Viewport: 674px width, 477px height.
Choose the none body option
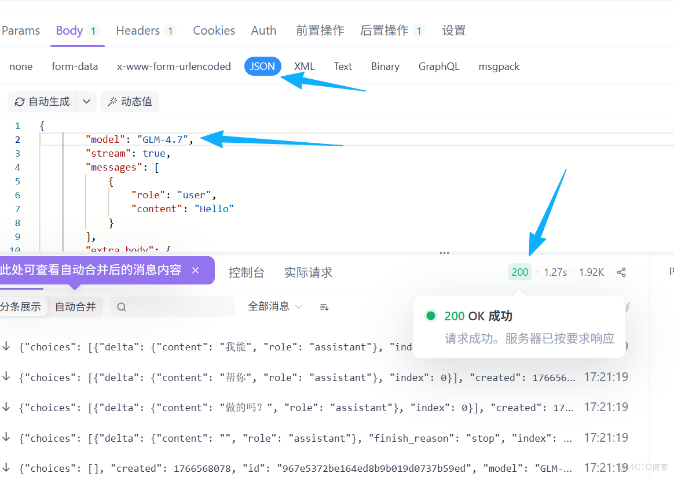20,66
